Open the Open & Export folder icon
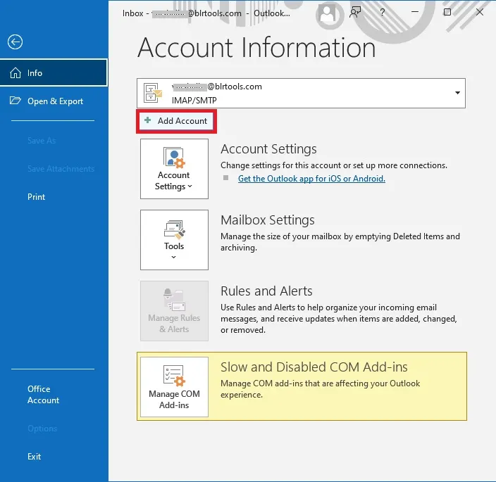496x482 pixels. [15, 101]
